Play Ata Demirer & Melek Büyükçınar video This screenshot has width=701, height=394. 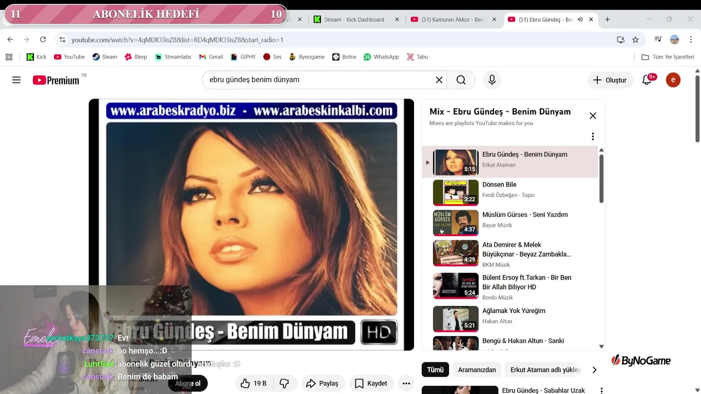tap(510, 253)
